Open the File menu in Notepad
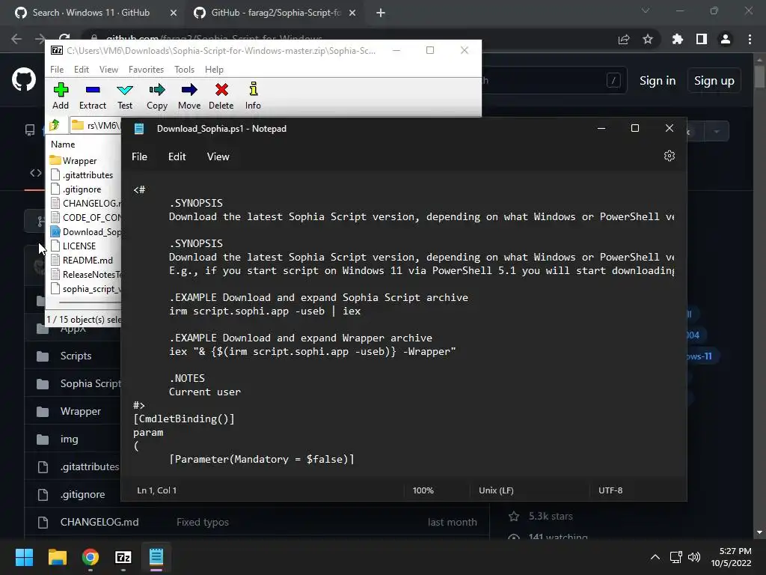The width and height of the screenshot is (766, 575). (139, 156)
